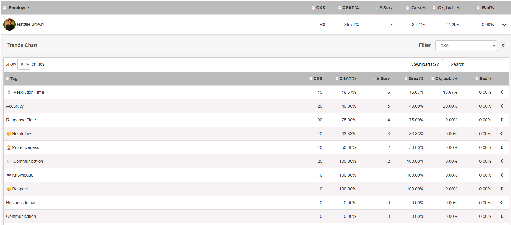Image resolution: width=511 pixels, height=225 pixels.
Task: Sort employee table by CSAT % column
Action: pyautogui.click(x=348, y=8)
